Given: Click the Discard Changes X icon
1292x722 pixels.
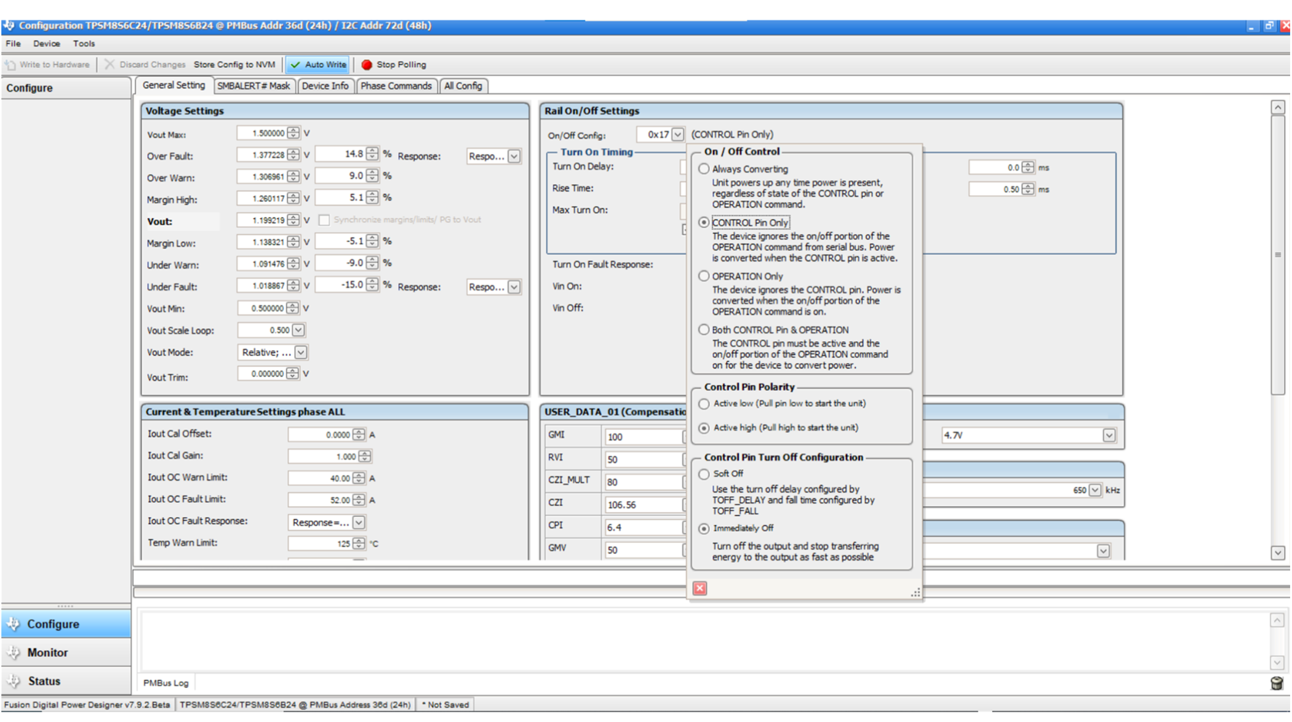Looking at the screenshot, I should click(x=109, y=64).
